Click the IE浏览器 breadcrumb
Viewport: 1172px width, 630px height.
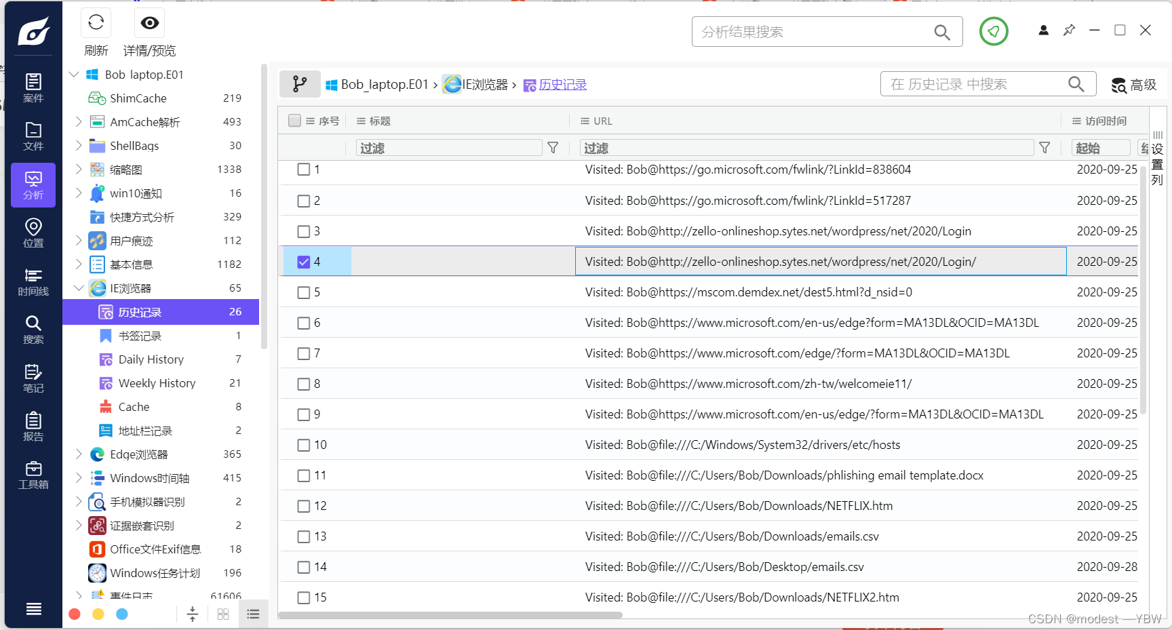[475, 85]
